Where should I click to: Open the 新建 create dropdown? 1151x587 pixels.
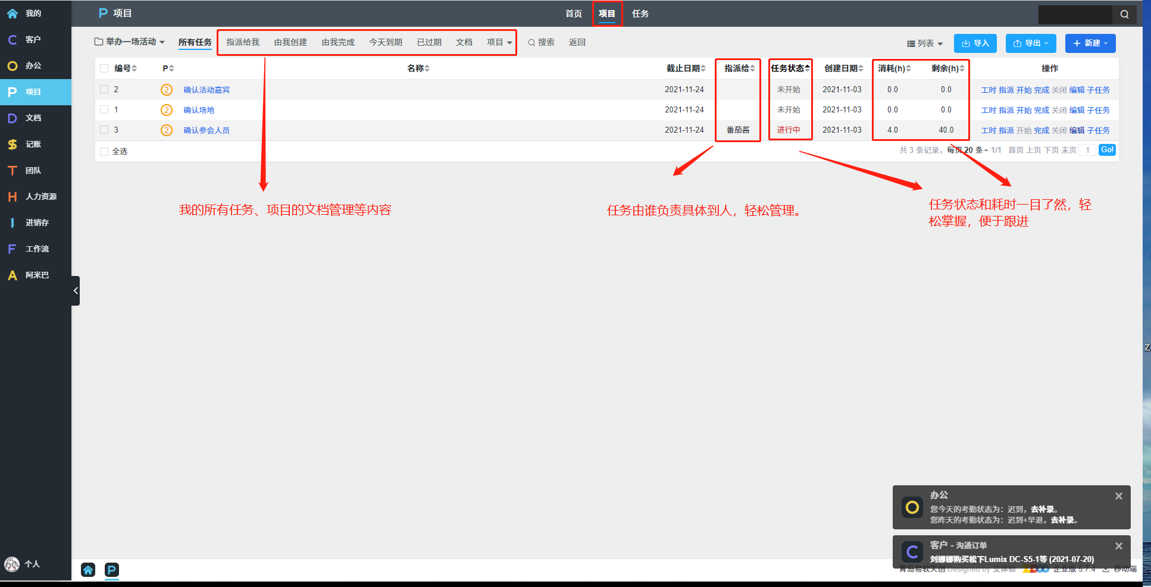point(1090,43)
